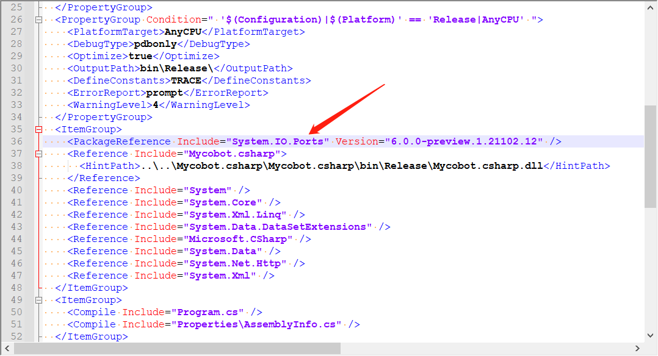The height and width of the screenshot is (356, 658).
Task: Click the closing </PropertyGroup> tag on line 25
Action: [x=104, y=7]
